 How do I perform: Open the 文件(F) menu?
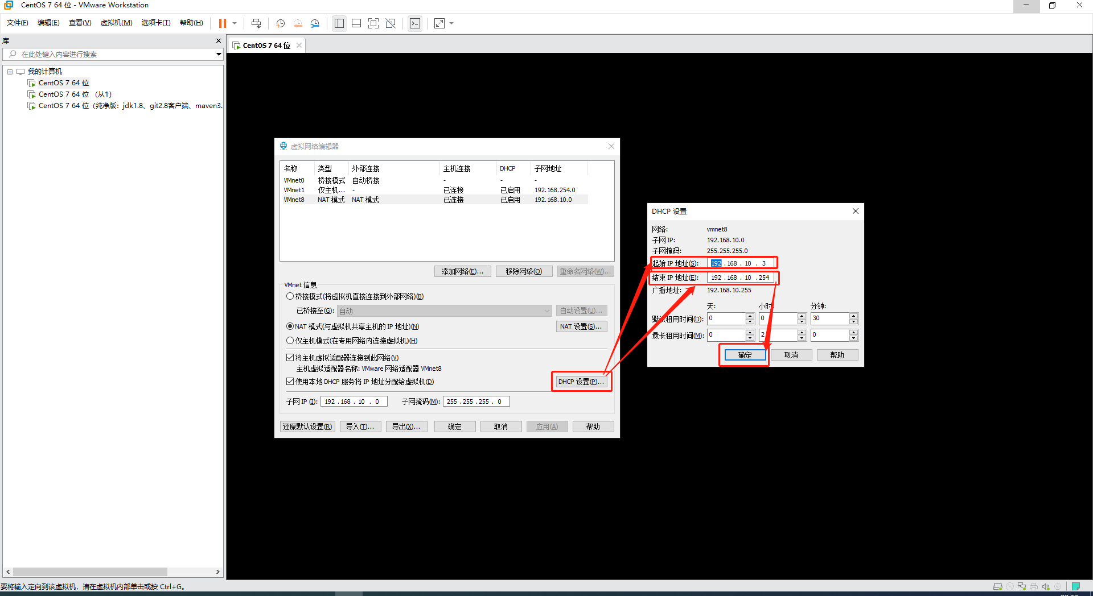[17, 23]
